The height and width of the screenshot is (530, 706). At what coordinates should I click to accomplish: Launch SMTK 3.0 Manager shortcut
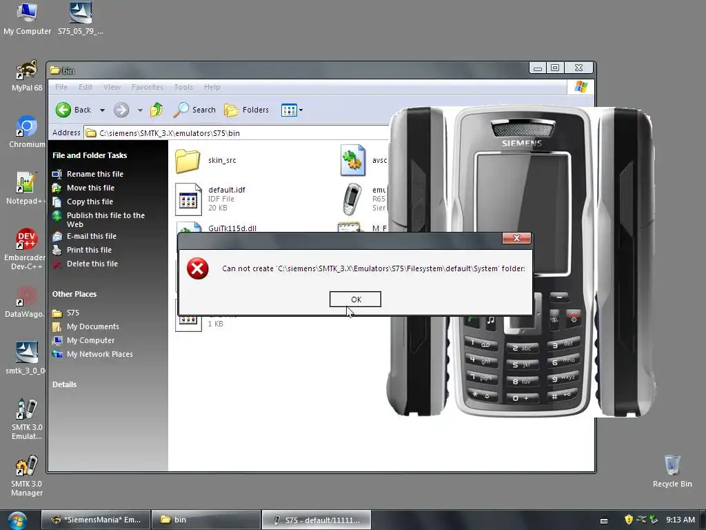pos(27,476)
